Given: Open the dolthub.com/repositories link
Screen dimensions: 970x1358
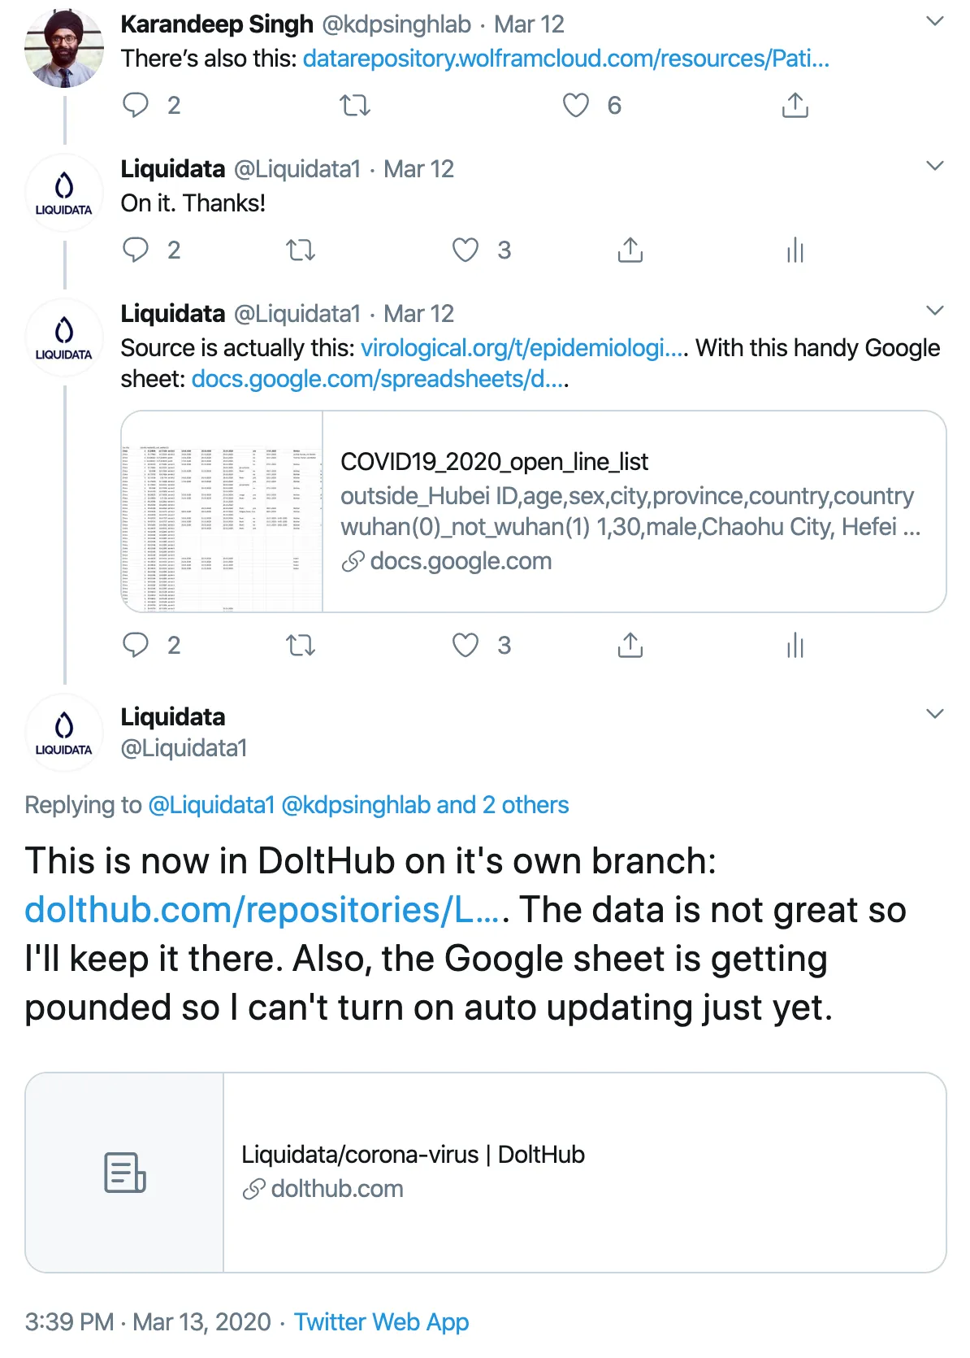Looking at the screenshot, I should click(x=262, y=910).
